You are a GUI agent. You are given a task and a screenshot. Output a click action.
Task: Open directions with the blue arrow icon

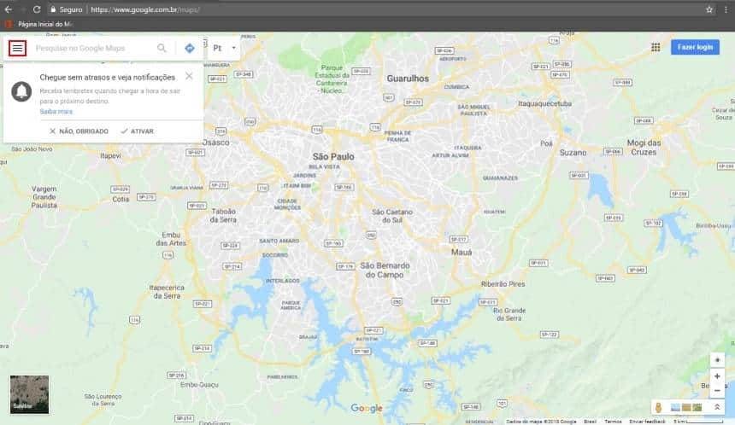tap(190, 48)
